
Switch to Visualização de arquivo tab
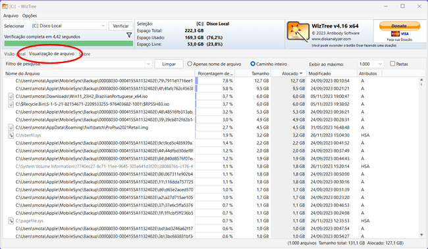(x=51, y=54)
